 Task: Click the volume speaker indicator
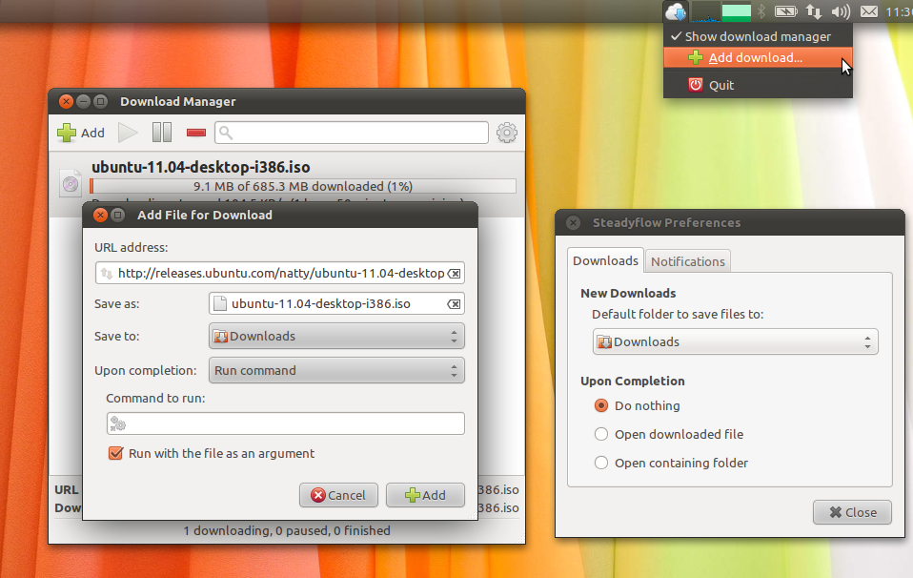pyautogui.click(x=841, y=11)
